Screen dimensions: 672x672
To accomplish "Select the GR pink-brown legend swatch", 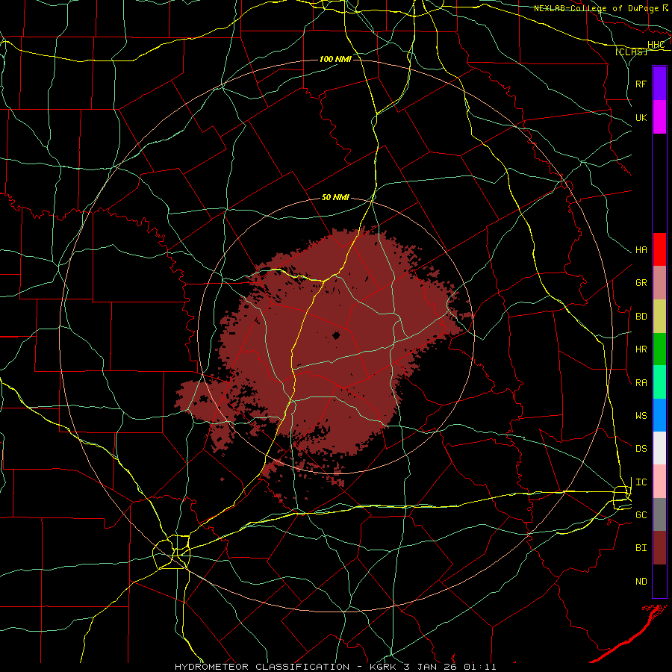I will [659, 283].
